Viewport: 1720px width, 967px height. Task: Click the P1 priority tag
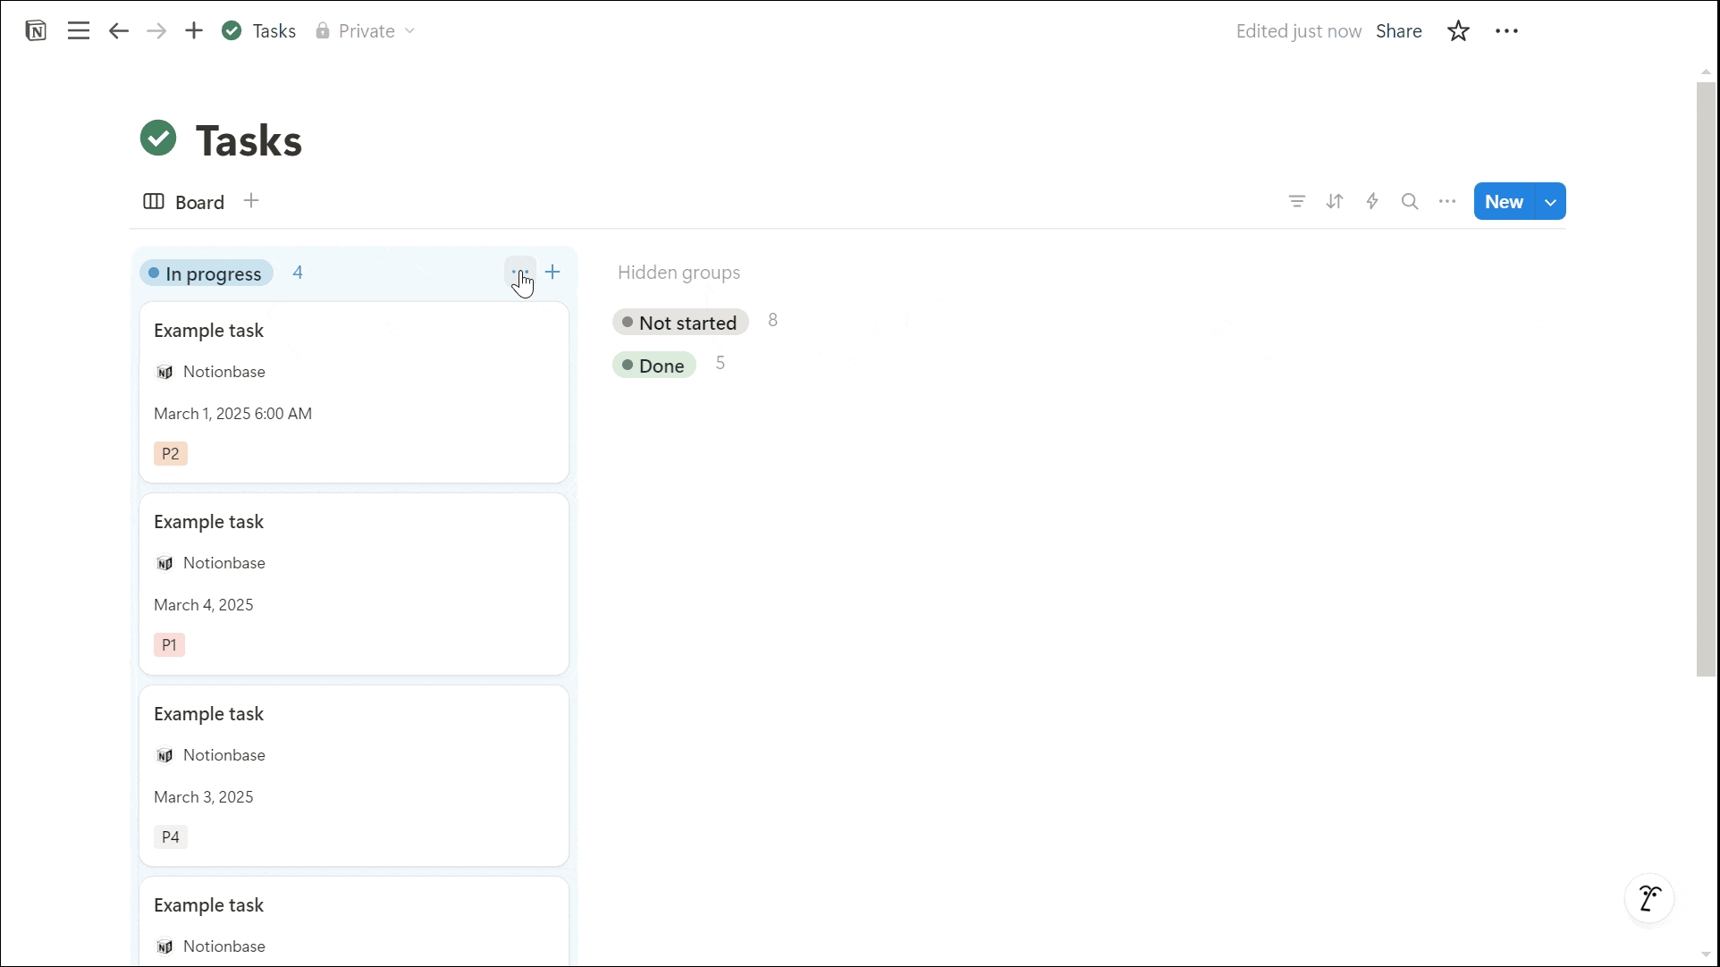(x=169, y=645)
